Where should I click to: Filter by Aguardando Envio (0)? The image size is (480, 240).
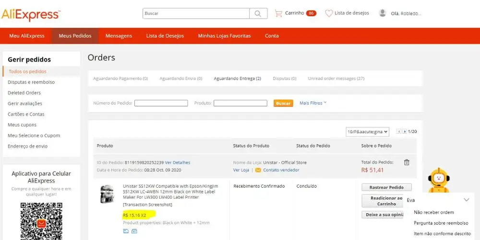[181, 79]
